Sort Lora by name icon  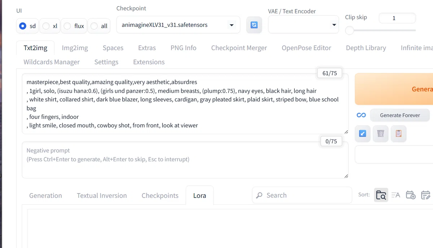click(x=396, y=195)
